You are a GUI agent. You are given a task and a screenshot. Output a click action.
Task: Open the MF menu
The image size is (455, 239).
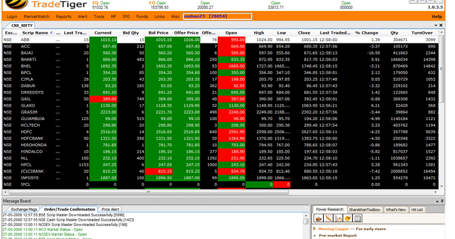coord(114,16)
